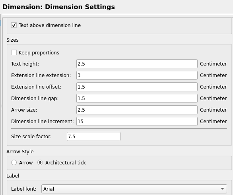The height and width of the screenshot is (195, 233).
Task: Click Centimeter unit beside Arrow size
Action: 214,110
